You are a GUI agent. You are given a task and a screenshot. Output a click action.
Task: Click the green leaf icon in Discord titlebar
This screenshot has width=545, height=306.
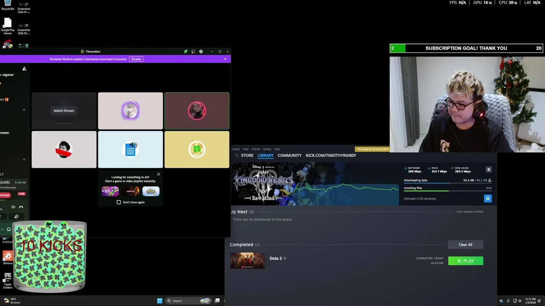point(186,51)
